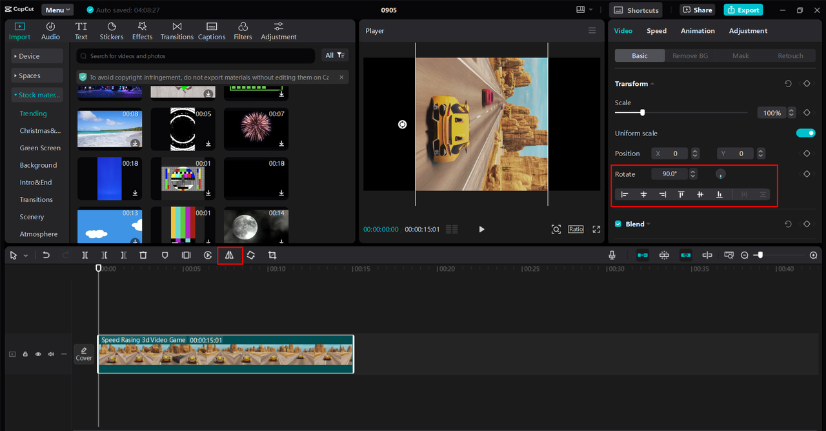Switch to the right-panel Adjustment tab
826x431 pixels.
[748, 31]
